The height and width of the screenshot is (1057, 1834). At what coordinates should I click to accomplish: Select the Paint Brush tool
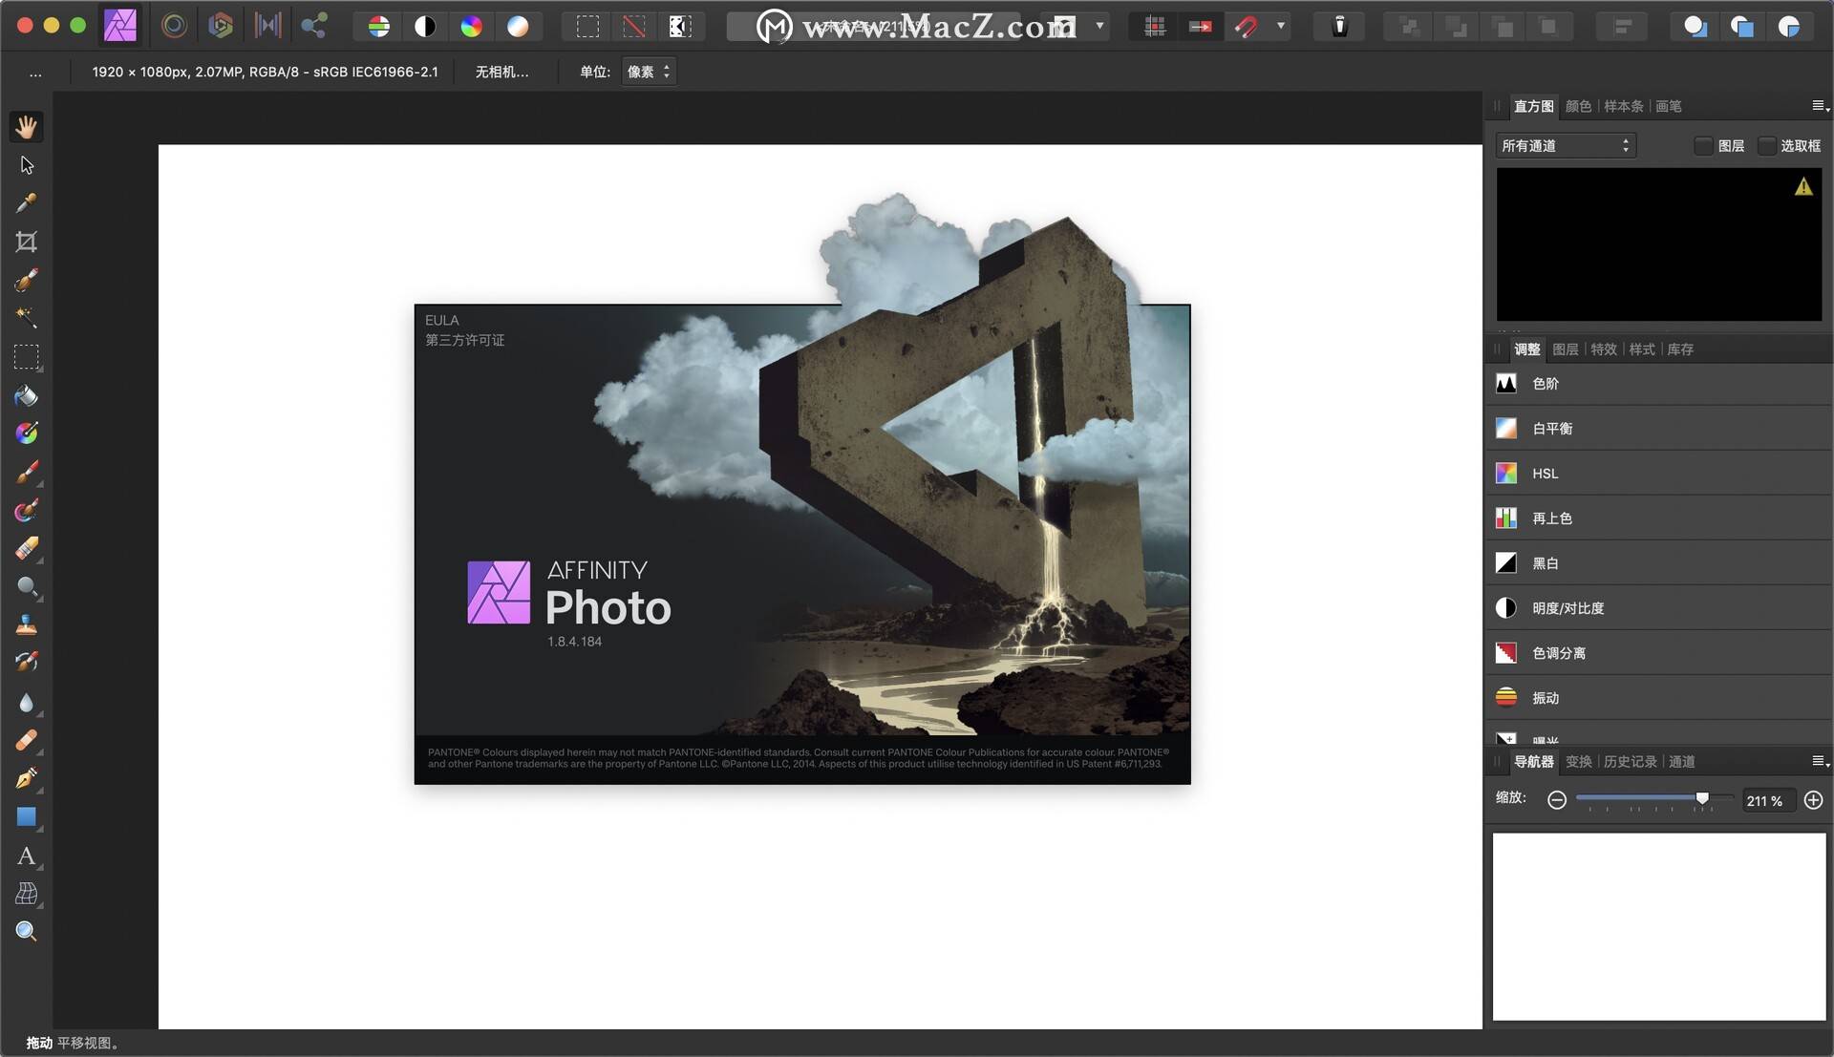coord(27,472)
